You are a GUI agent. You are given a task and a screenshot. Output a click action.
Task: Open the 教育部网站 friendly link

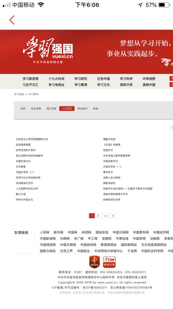[x=108, y=245]
